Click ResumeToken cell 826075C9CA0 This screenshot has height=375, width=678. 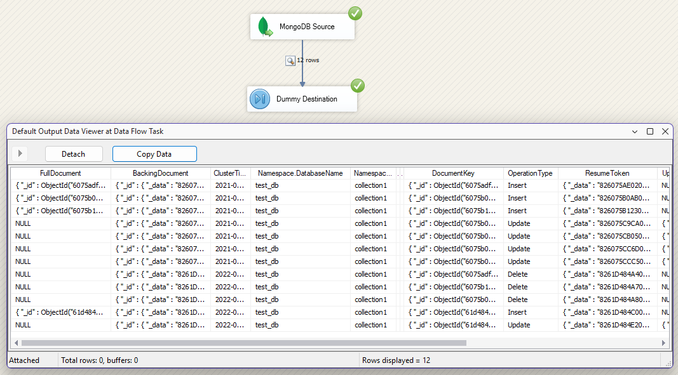pos(607,223)
